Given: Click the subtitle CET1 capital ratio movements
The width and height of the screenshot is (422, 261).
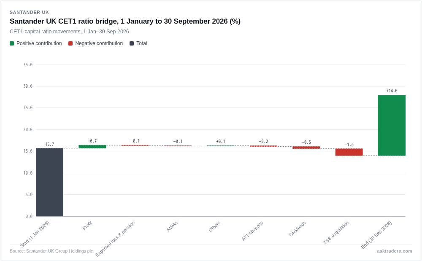Looking at the screenshot, I should pyautogui.click(x=69, y=32).
